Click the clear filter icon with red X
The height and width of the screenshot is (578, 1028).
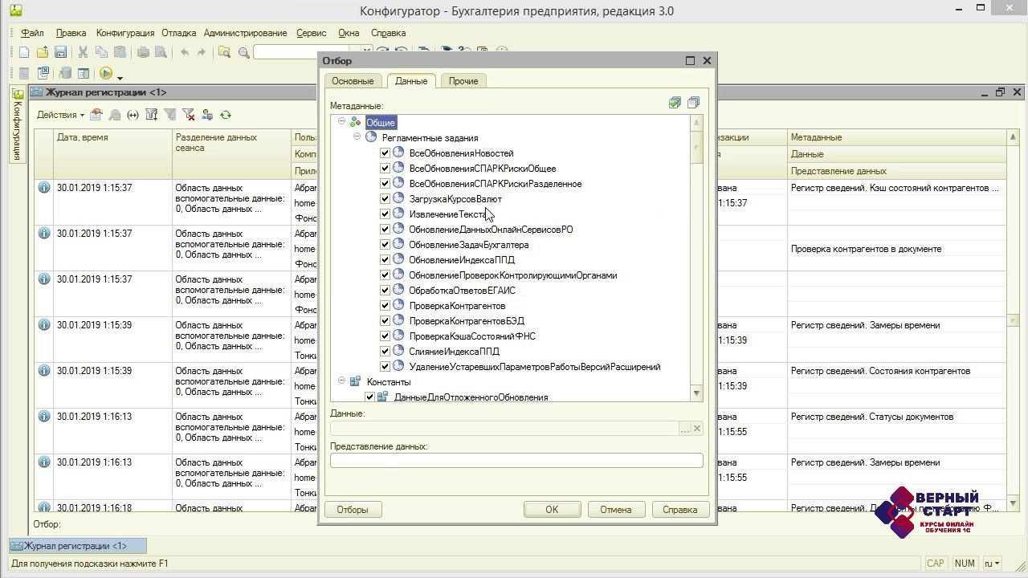(188, 115)
